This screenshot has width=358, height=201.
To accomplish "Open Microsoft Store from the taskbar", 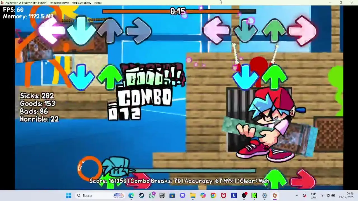I will click(172, 195).
